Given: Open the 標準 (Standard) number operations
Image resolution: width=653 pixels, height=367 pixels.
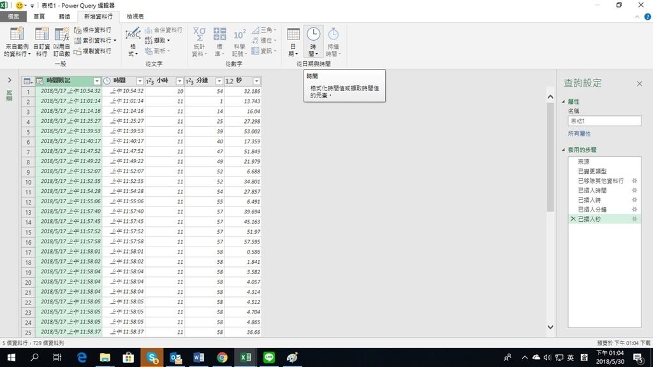Looking at the screenshot, I should tap(219, 41).
